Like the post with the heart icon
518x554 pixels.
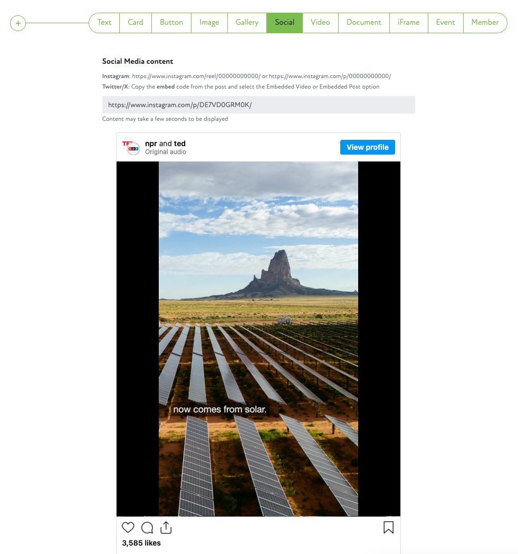[128, 528]
